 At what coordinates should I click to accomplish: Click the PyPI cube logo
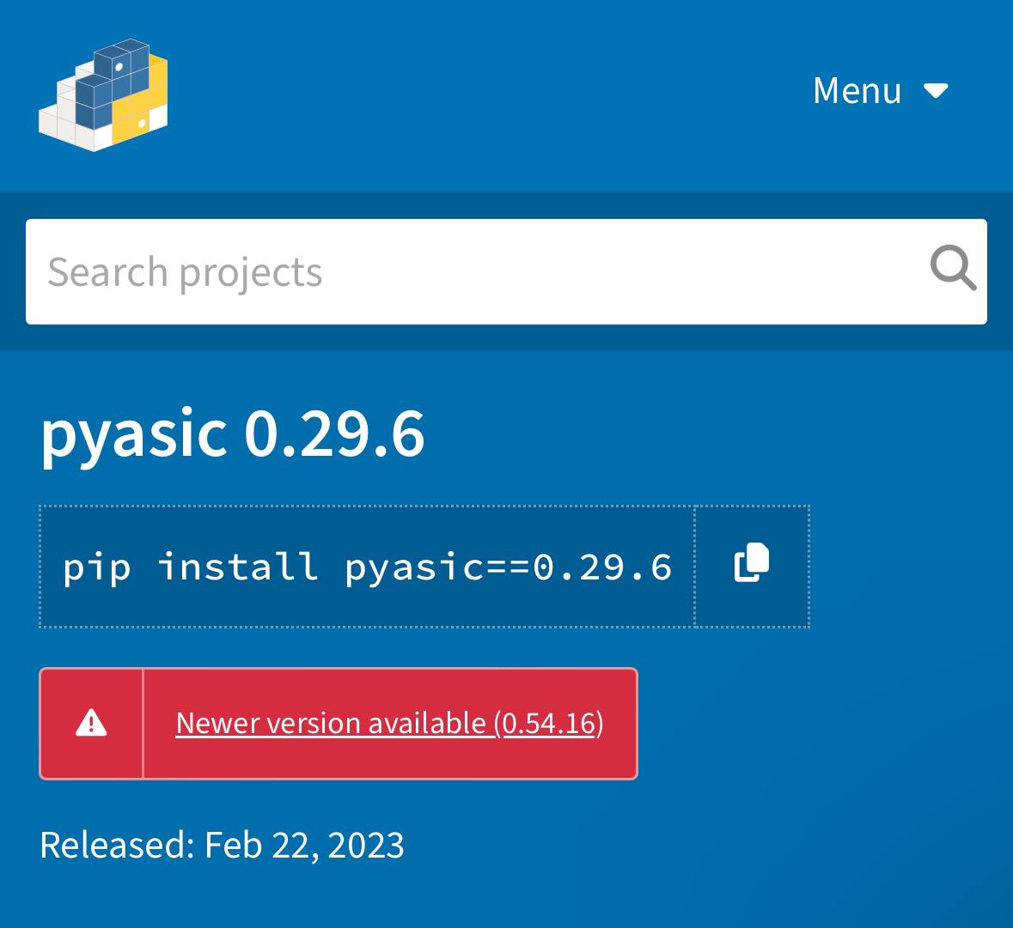pyautogui.click(x=103, y=94)
